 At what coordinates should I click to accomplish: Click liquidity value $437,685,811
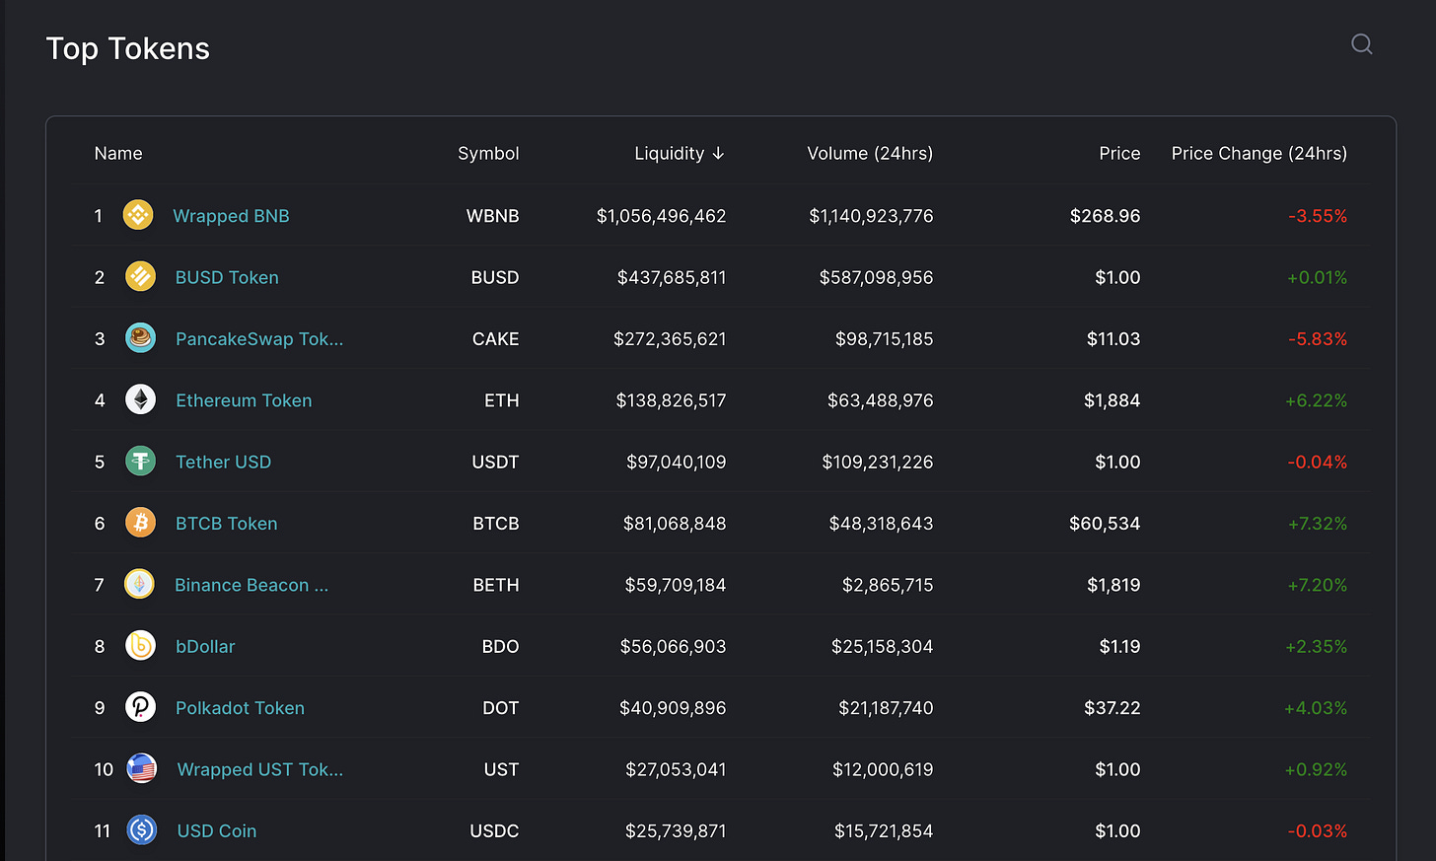point(672,277)
